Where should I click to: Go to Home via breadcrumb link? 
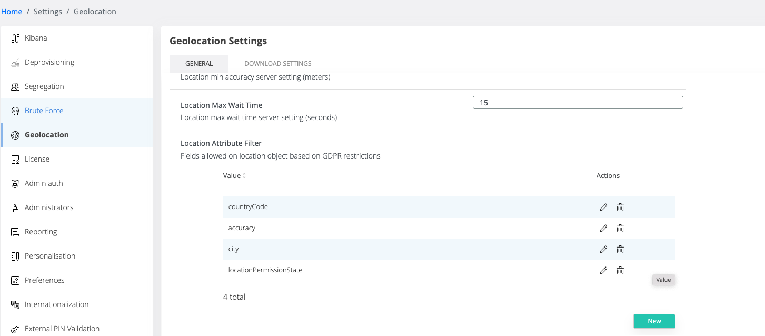click(x=12, y=12)
